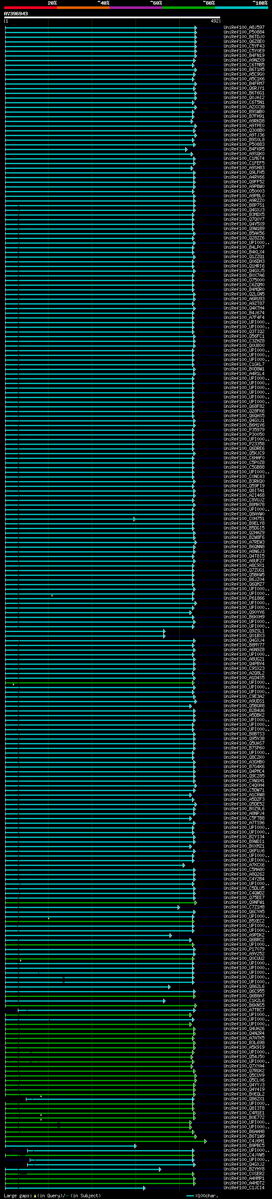The width and height of the screenshot is (272, 1199).
Task: Select hit label UniRef100_Q0JAI2
Action: click(244, 98)
